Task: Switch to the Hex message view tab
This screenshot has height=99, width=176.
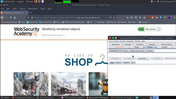Action: pos(133,63)
